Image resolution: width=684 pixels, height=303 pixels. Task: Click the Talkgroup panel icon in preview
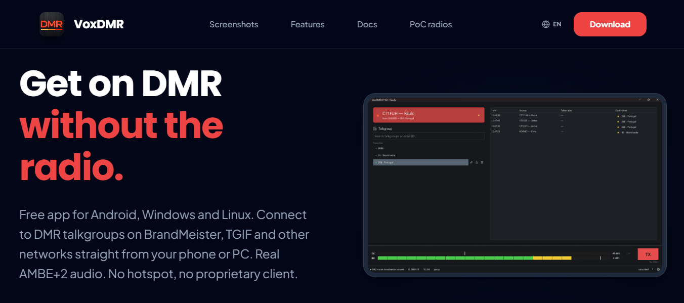click(375, 128)
